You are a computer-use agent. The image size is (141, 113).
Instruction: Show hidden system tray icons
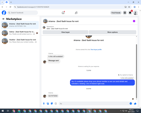121,111
